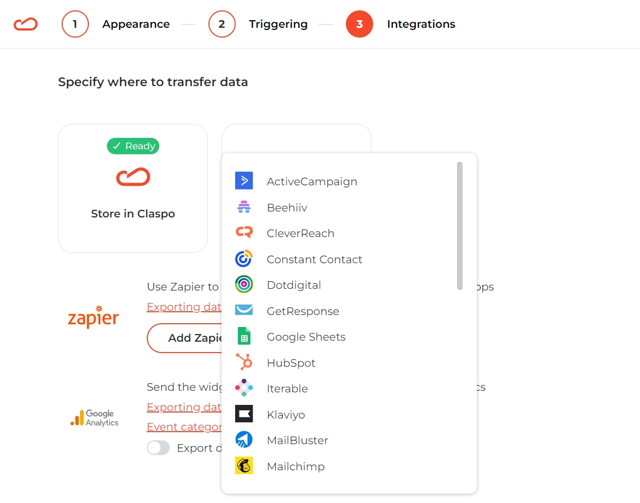Image resolution: width=640 pixels, height=503 pixels.
Task: Click the GetResponse envelope icon
Action: click(244, 310)
